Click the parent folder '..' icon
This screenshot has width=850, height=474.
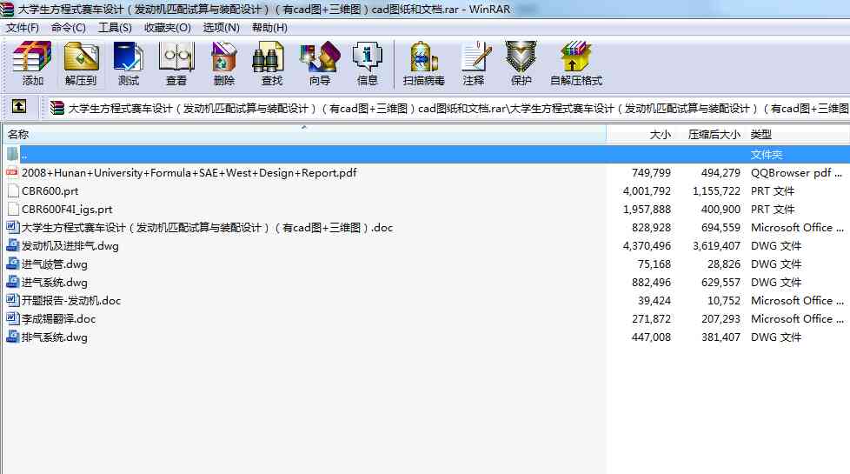(12, 154)
